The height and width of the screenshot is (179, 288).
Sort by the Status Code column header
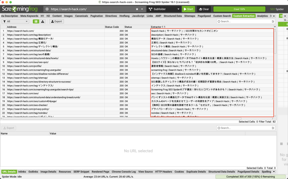click(114, 27)
